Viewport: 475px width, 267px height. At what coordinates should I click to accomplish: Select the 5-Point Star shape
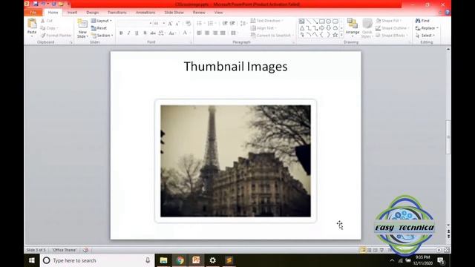coord(335,35)
